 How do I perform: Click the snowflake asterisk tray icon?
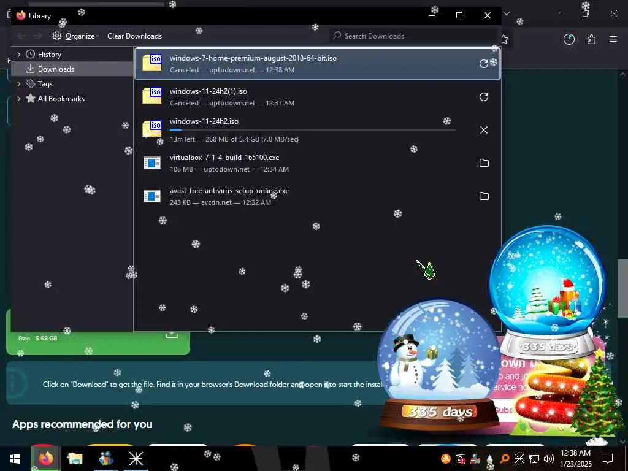[519, 459]
